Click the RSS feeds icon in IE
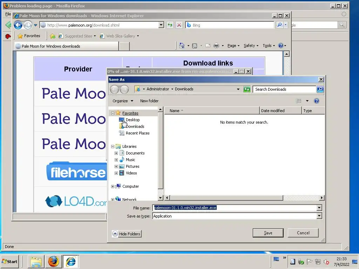Image resolution: width=359 pixels, height=269 pixels. coord(195,46)
